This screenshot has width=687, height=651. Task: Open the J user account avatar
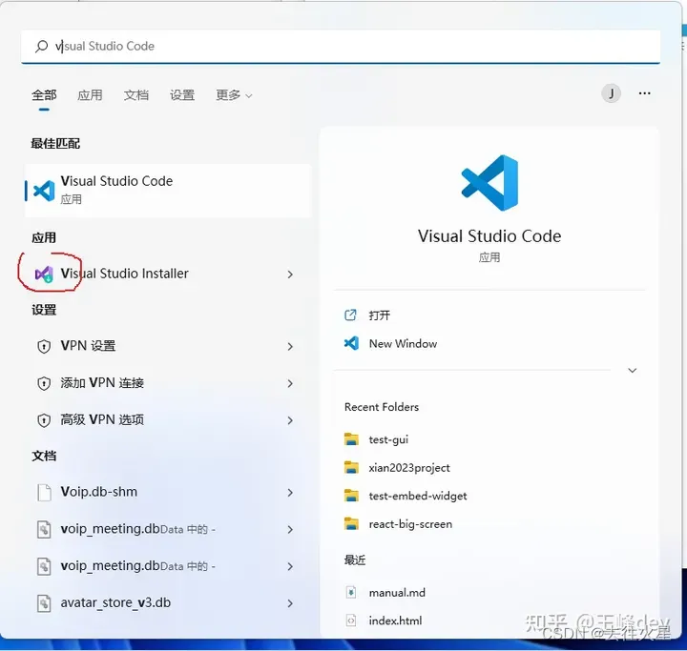(x=611, y=93)
